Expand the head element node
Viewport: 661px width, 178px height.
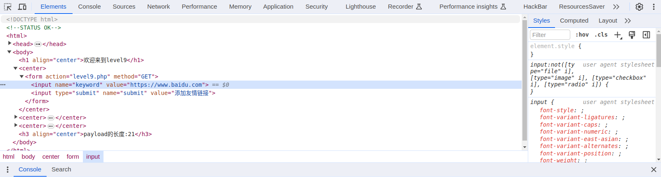[x=9, y=44]
